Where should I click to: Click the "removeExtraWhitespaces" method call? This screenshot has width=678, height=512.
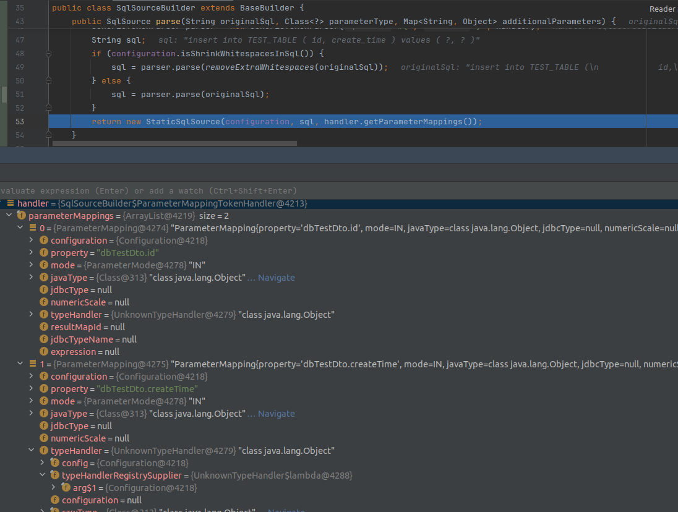[259, 67]
